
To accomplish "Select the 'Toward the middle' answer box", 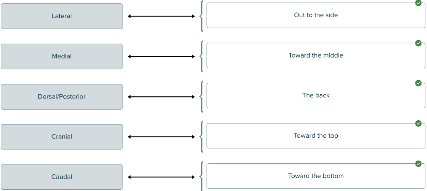I will pyautogui.click(x=316, y=55).
